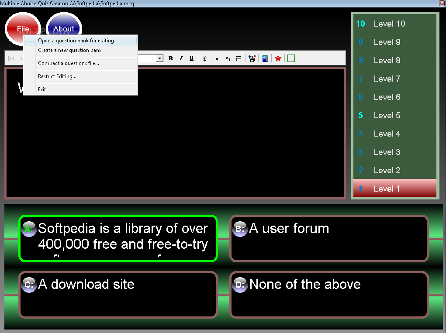This screenshot has height=333, width=446.
Task: Mark answer A as correct via A bubble
Action: pyautogui.click(x=29, y=229)
